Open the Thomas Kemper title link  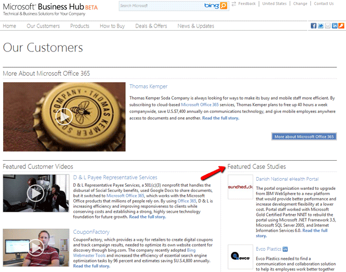coord(148,86)
